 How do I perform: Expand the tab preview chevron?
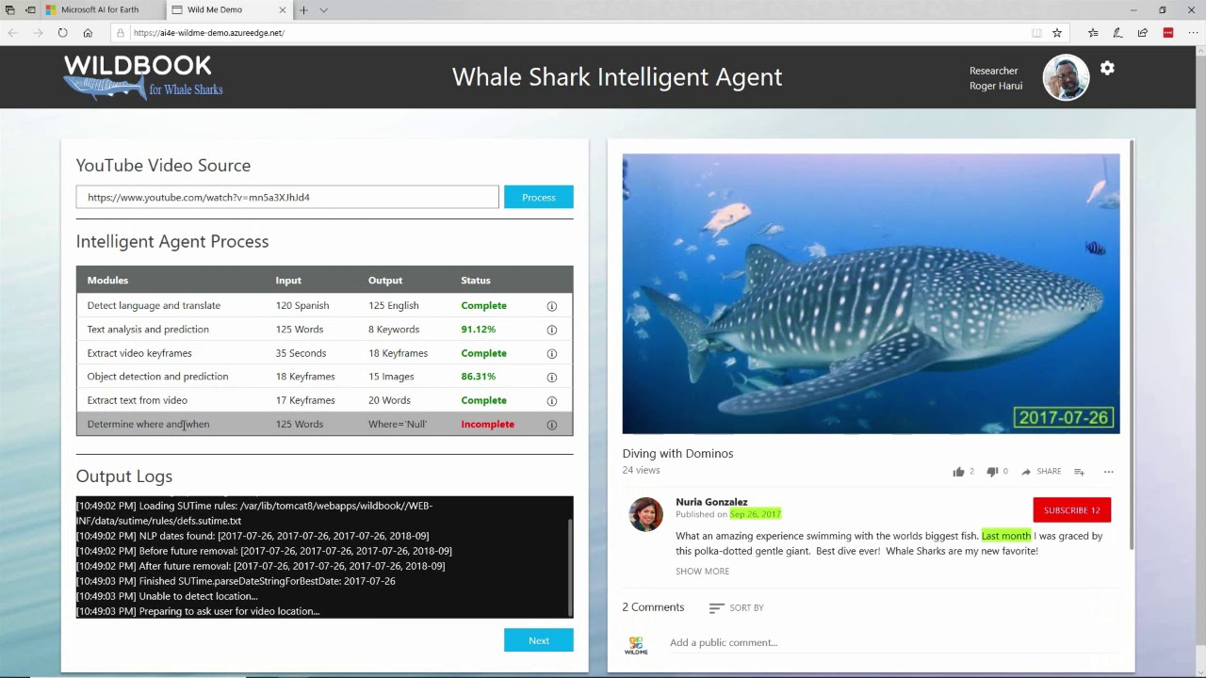tap(323, 9)
